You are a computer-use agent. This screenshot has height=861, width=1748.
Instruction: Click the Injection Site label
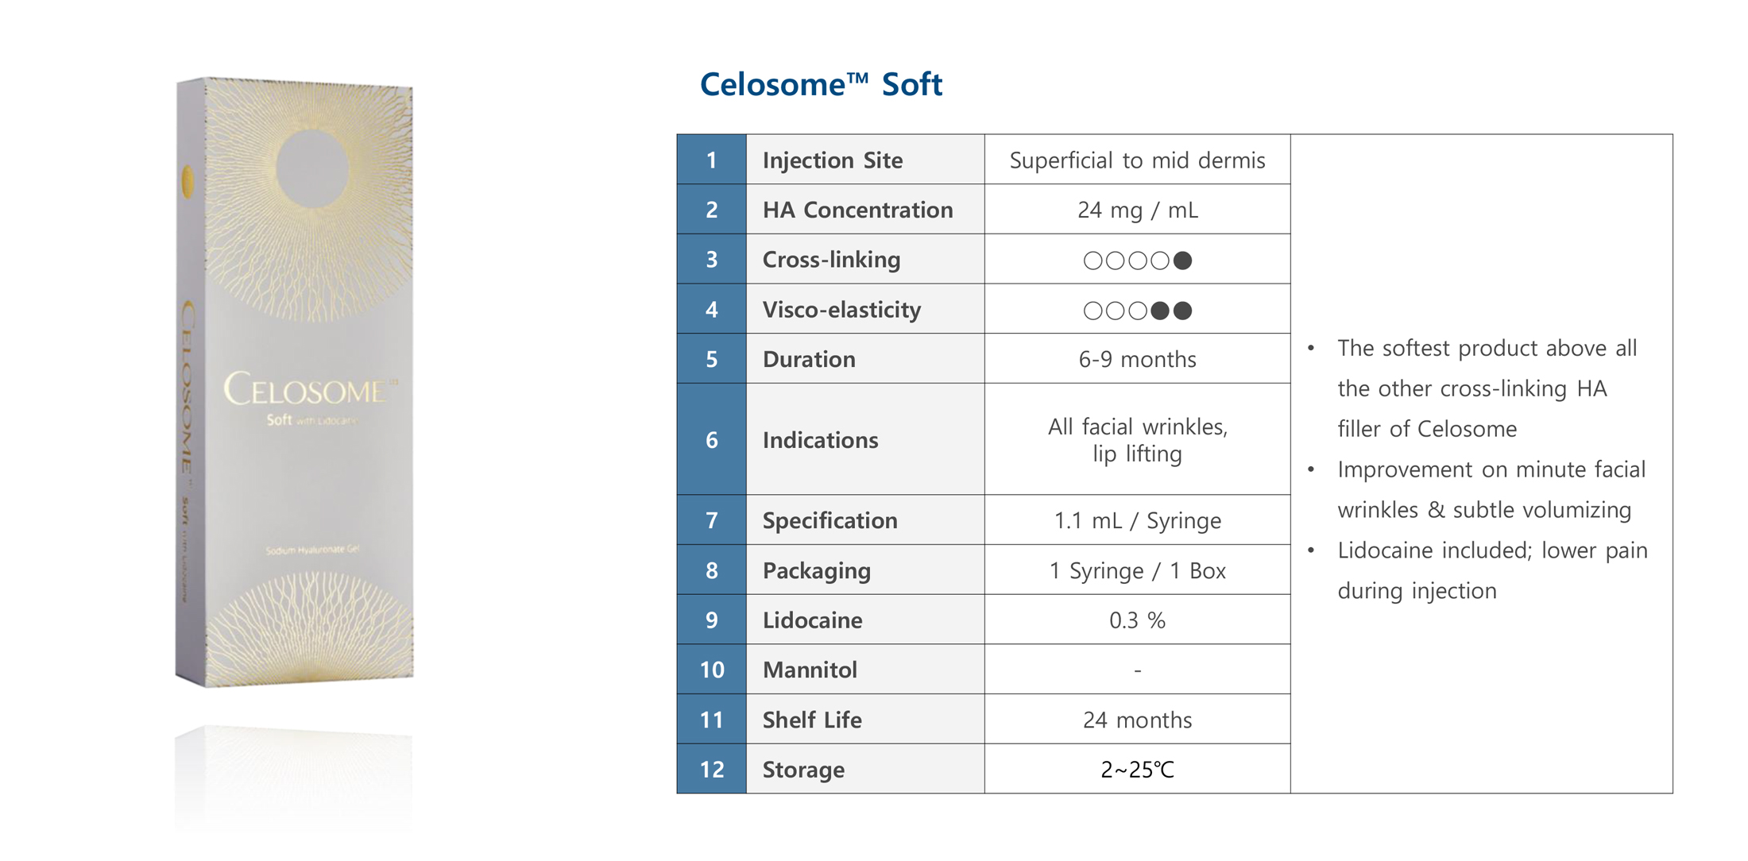pyautogui.click(x=832, y=160)
